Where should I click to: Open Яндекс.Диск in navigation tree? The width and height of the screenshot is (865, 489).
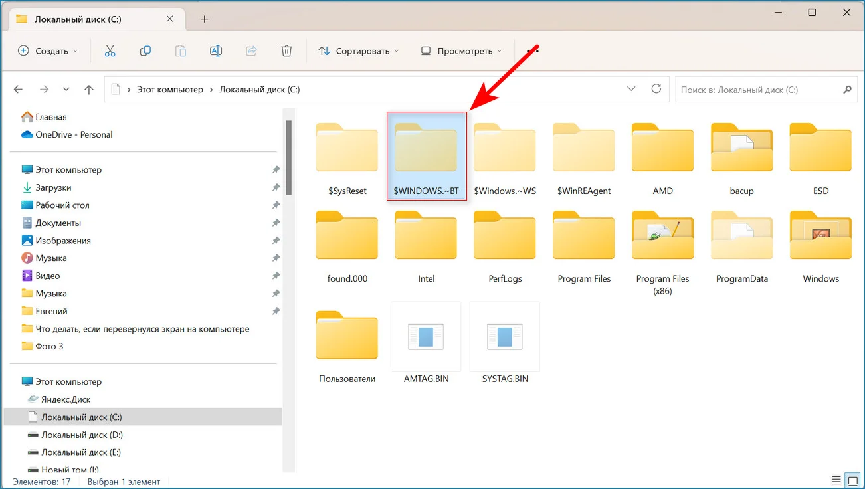[58, 399]
